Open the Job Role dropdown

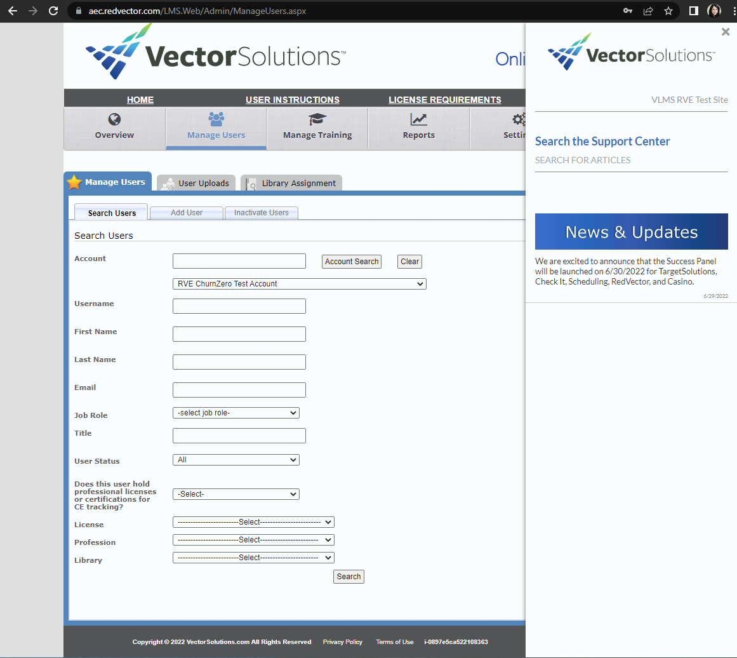236,413
